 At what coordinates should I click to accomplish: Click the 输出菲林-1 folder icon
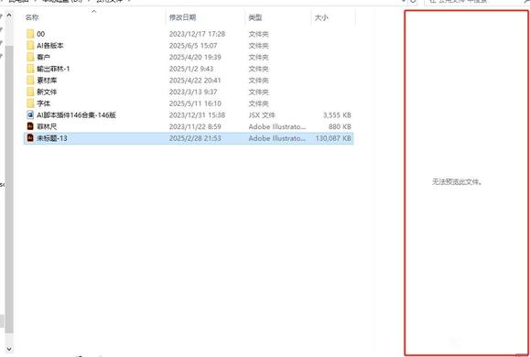point(30,69)
